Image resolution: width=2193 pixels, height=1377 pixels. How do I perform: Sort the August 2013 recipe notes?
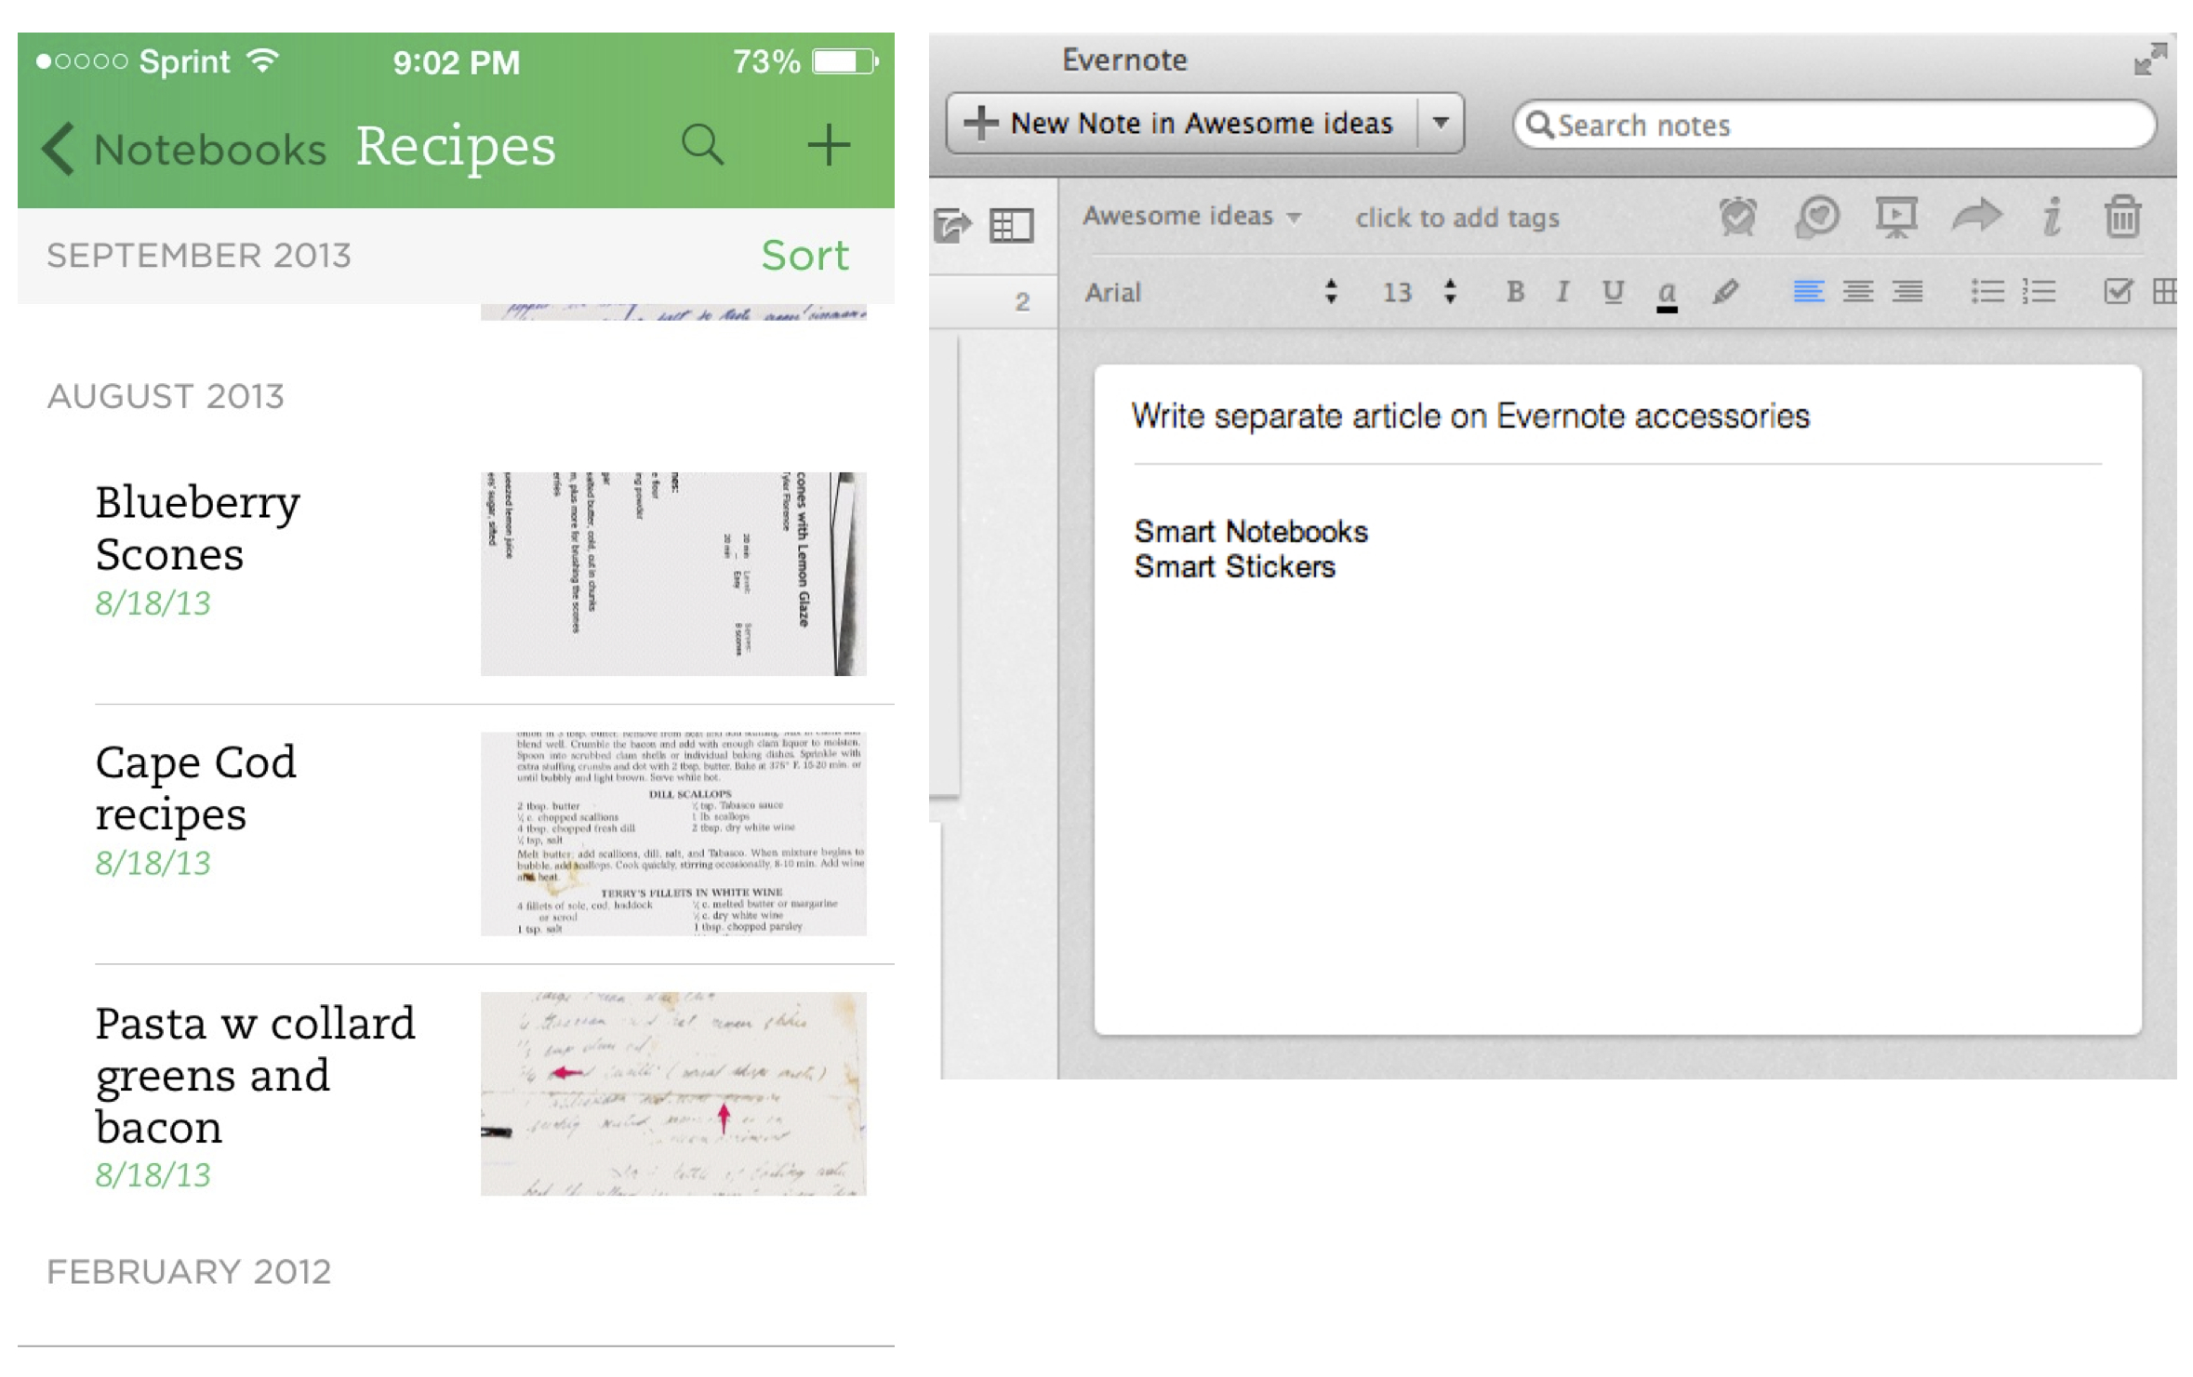point(805,255)
